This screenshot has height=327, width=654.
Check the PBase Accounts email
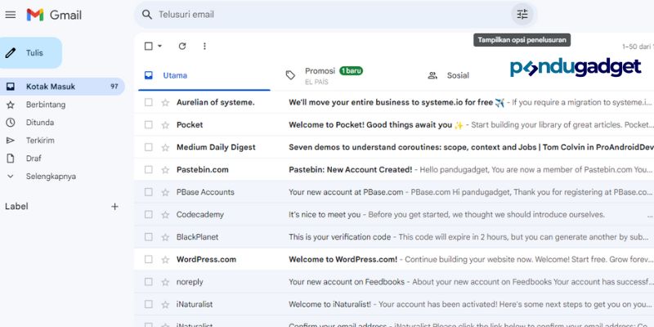click(x=149, y=192)
